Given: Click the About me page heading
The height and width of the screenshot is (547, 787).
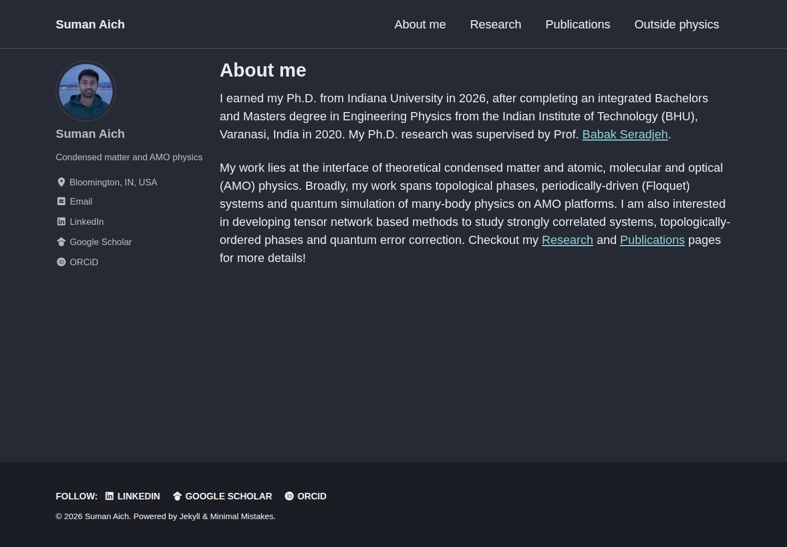Looking at the screenshot, I should 263,70.
